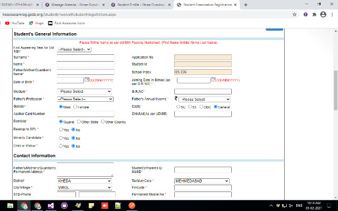Screen dimensions: 338x211
Task: Click the browser address bar URL
Action: [x=59, y=14]
